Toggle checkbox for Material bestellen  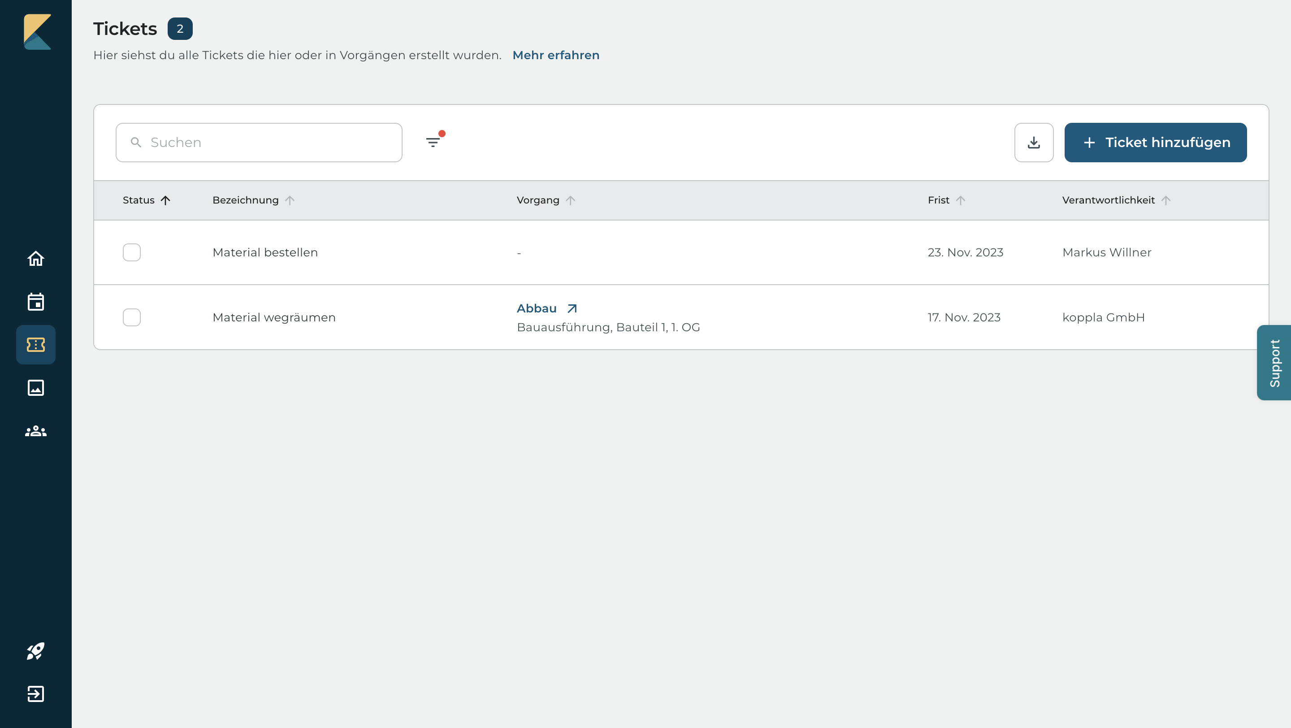(x=132, y=252)
